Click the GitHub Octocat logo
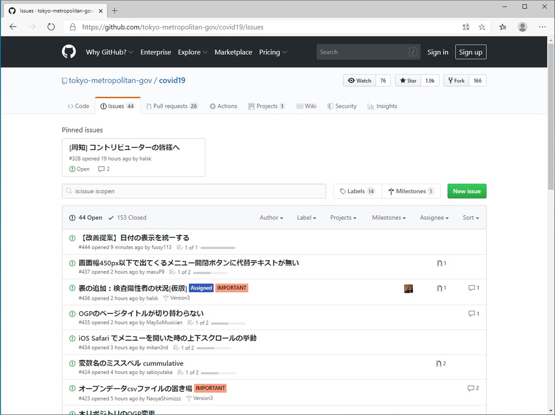 click(x=68, y=51)
